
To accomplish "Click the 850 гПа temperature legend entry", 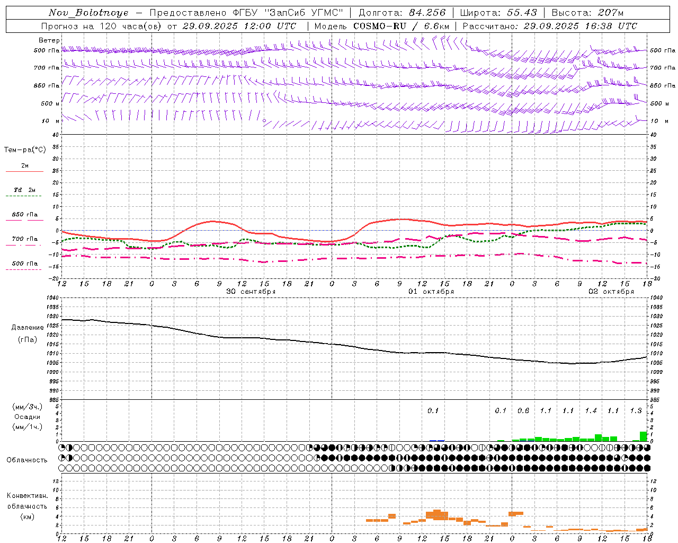I will click(25, 215).
